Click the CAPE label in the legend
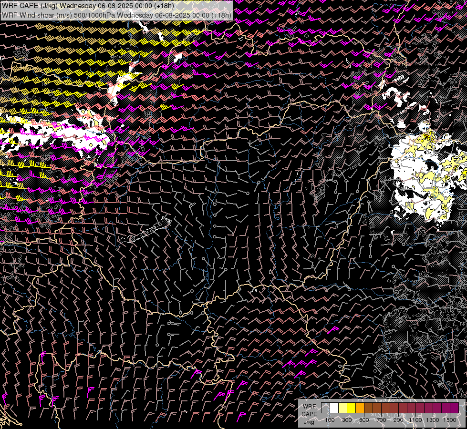 coord(309,414)
